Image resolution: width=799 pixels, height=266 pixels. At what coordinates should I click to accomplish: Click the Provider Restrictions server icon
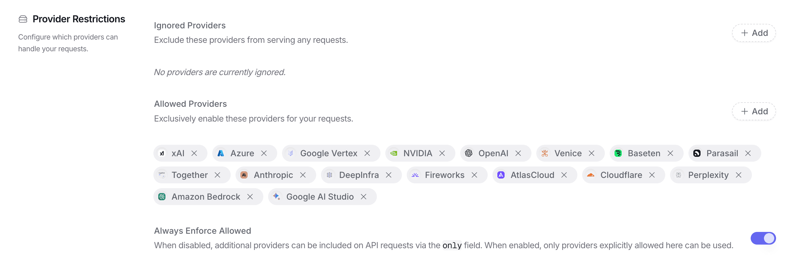23,19
